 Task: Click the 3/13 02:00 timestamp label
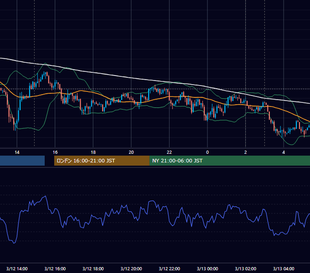[x=246, y=268]
